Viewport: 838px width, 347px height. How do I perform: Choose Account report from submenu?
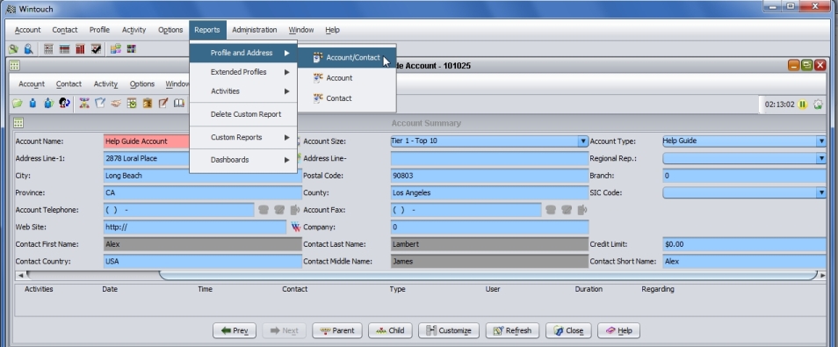[x=346, y=78]
